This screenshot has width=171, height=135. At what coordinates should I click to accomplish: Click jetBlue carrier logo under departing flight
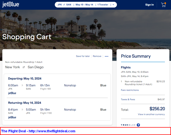(12, 93)
